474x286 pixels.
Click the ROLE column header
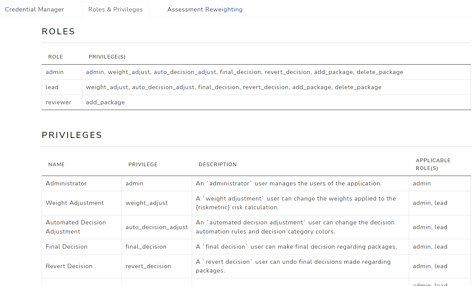point(55,57)
